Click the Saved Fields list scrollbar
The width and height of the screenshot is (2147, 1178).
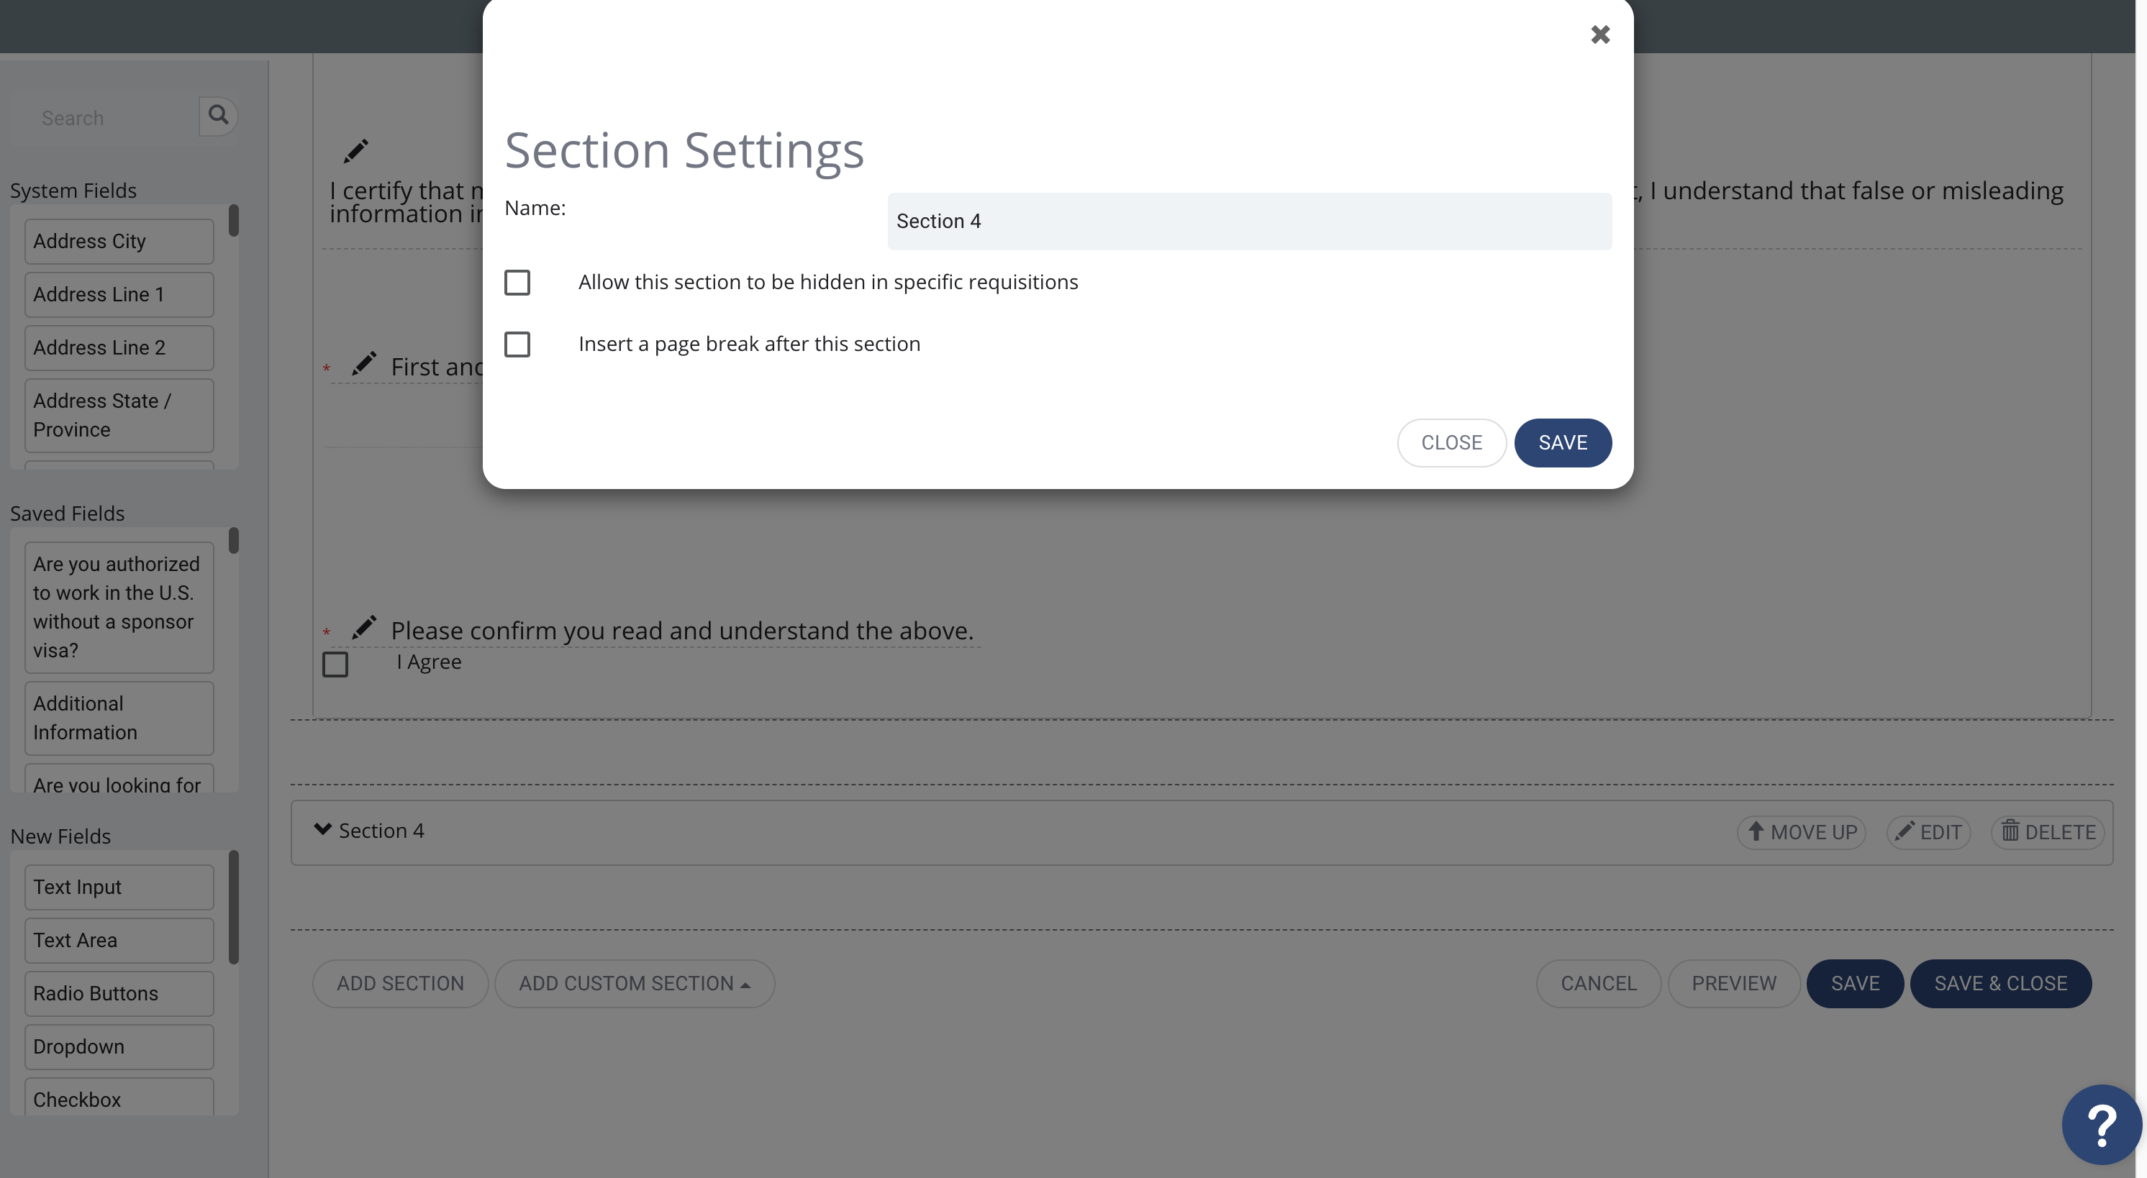[233, 541]
